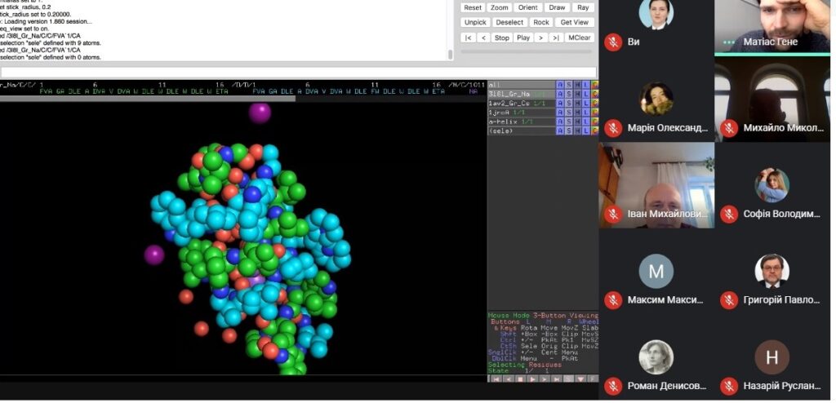The image size is (836, 403).
Task: Open Action dropdown for (sele) selection
Action: click(560, 131)
